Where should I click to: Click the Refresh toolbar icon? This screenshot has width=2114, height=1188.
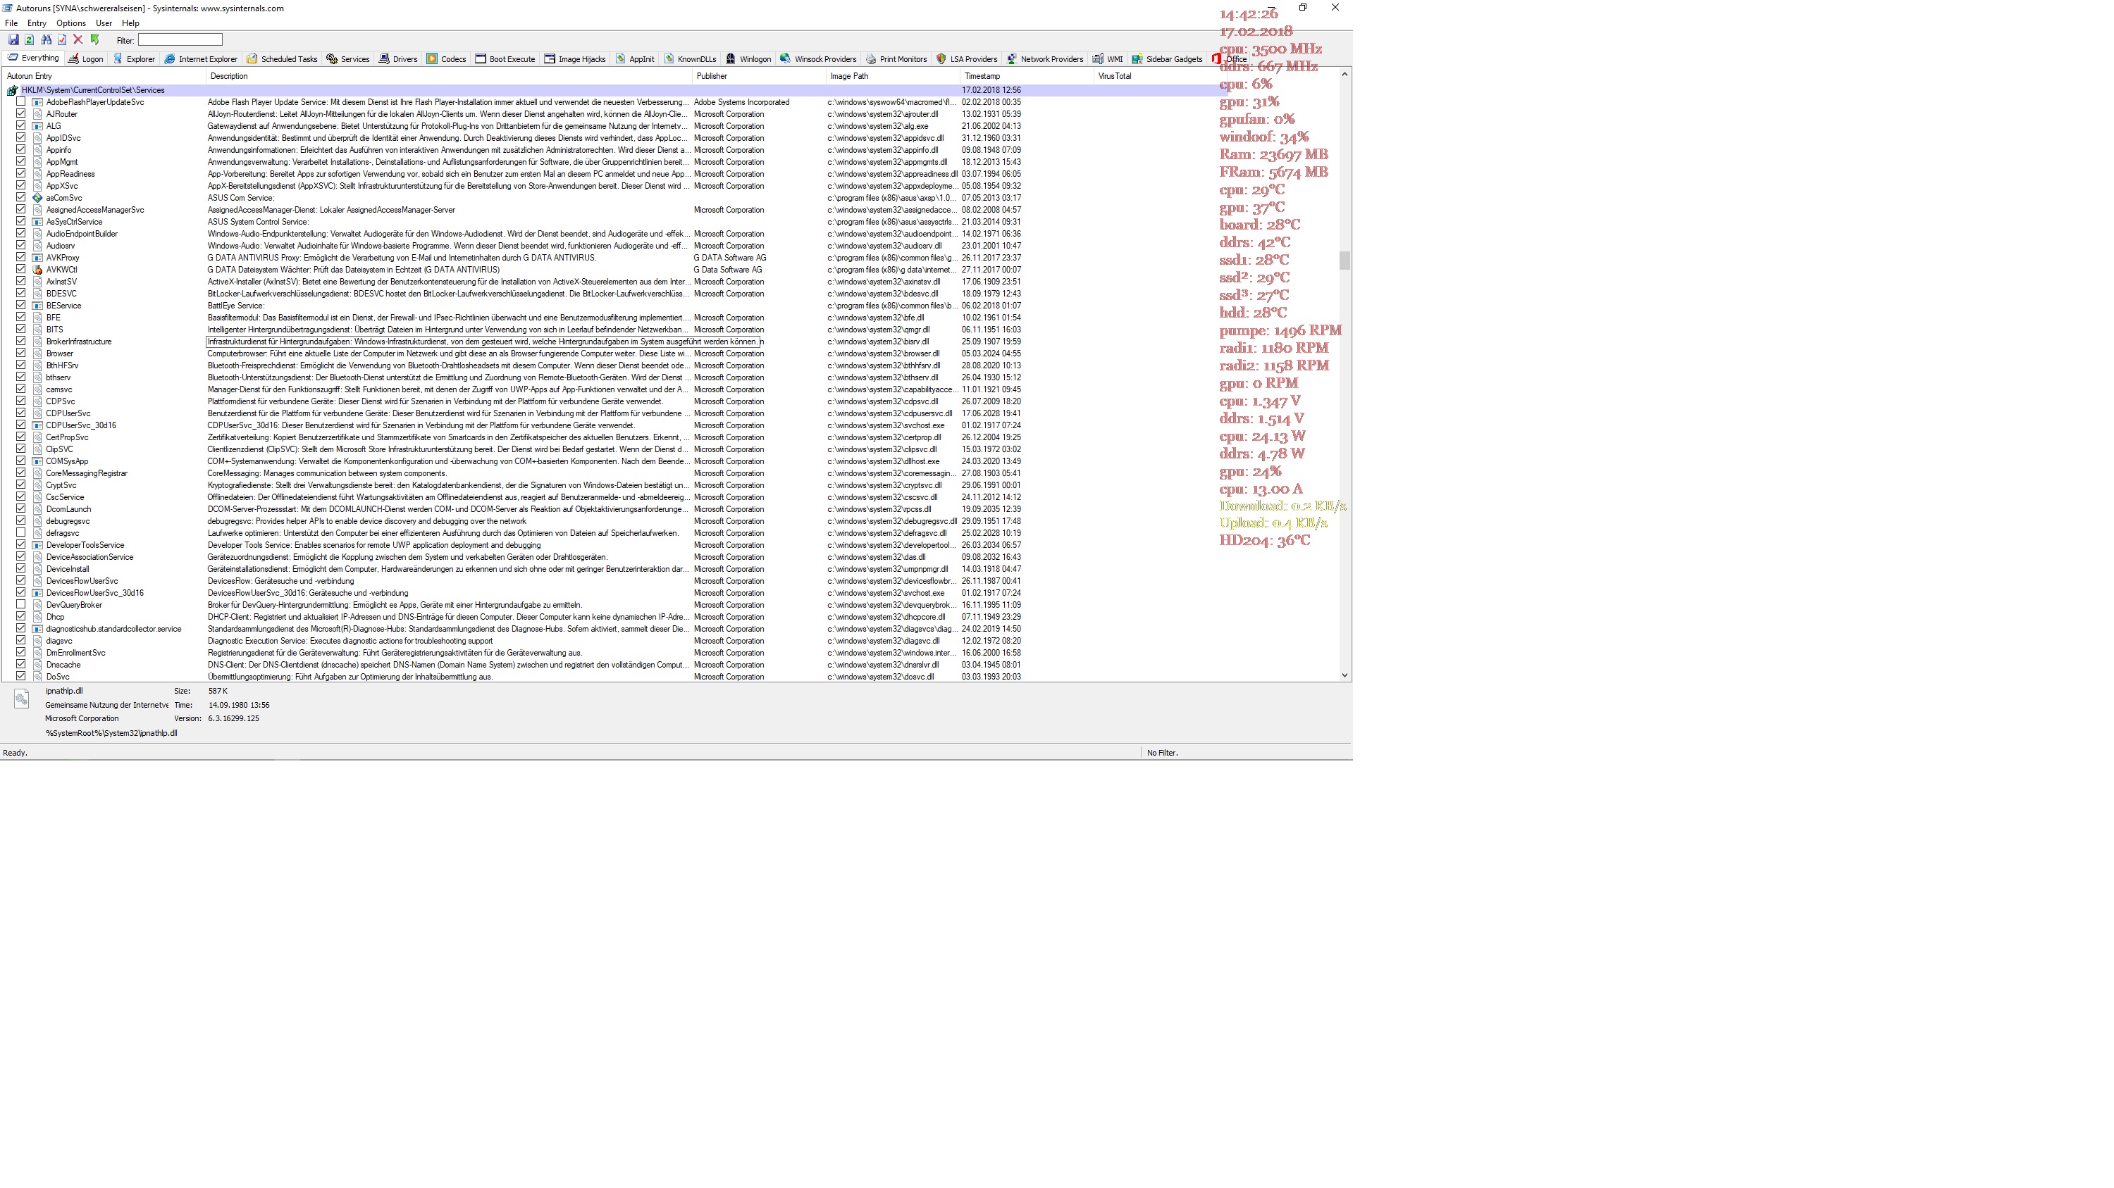pyautogui.click(x=30, y=39)
